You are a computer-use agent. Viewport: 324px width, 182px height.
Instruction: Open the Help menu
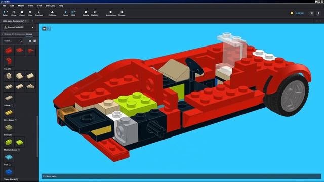point(61,6)
